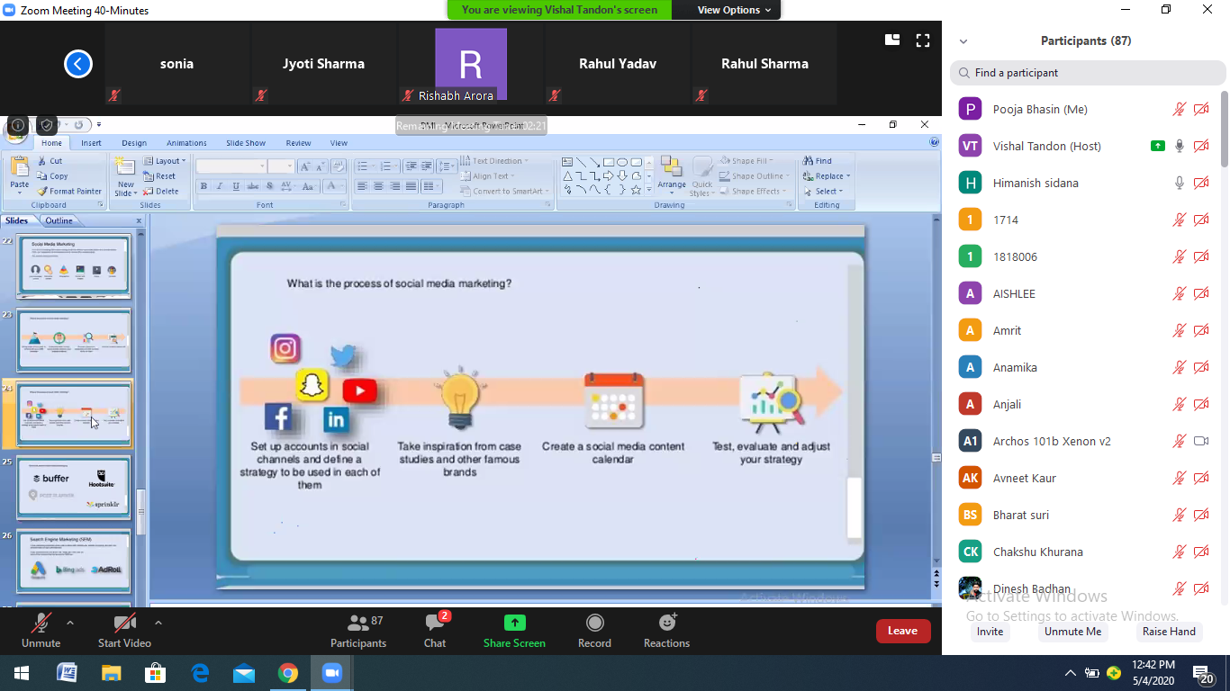
Task: Click the meeting information icon
Action: (17, 125)
